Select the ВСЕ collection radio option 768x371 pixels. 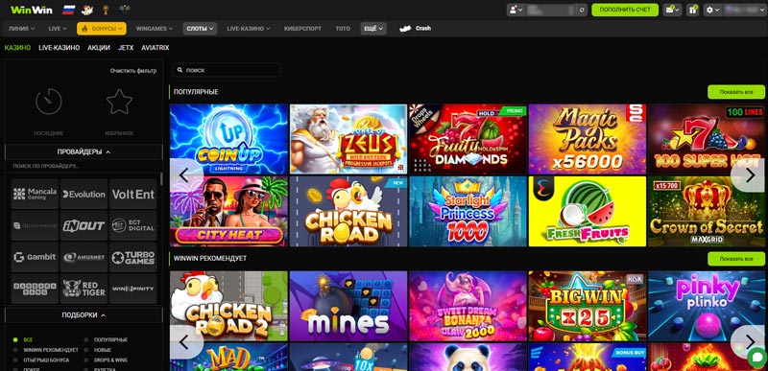[x=23, y=339]
